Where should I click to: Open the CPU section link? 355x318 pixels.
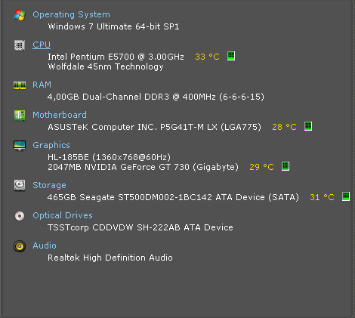point(42,45)
